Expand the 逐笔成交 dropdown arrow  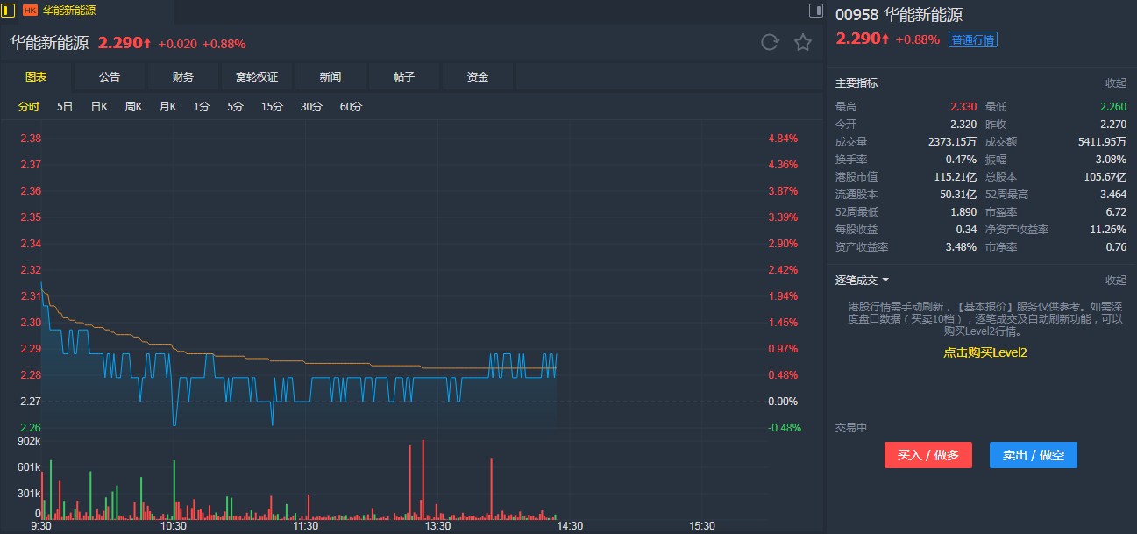[x=885, y=281]
